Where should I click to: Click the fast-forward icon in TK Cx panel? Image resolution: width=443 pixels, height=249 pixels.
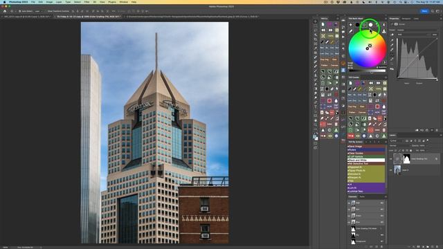click(x=330, y=30)
